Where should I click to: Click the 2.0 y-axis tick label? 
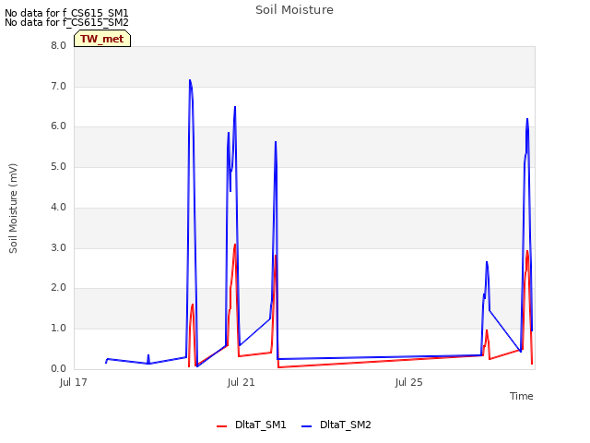click(x=58, y=288)
